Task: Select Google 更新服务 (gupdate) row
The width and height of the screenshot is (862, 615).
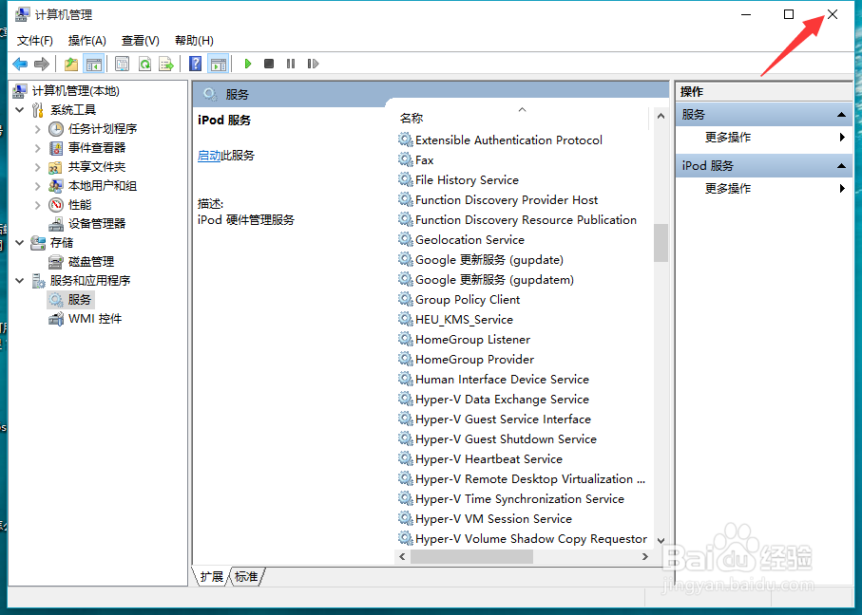Action: tap(488, 260)
